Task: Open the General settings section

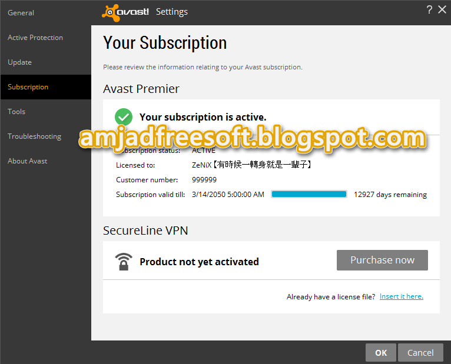Action: [21, 13]
